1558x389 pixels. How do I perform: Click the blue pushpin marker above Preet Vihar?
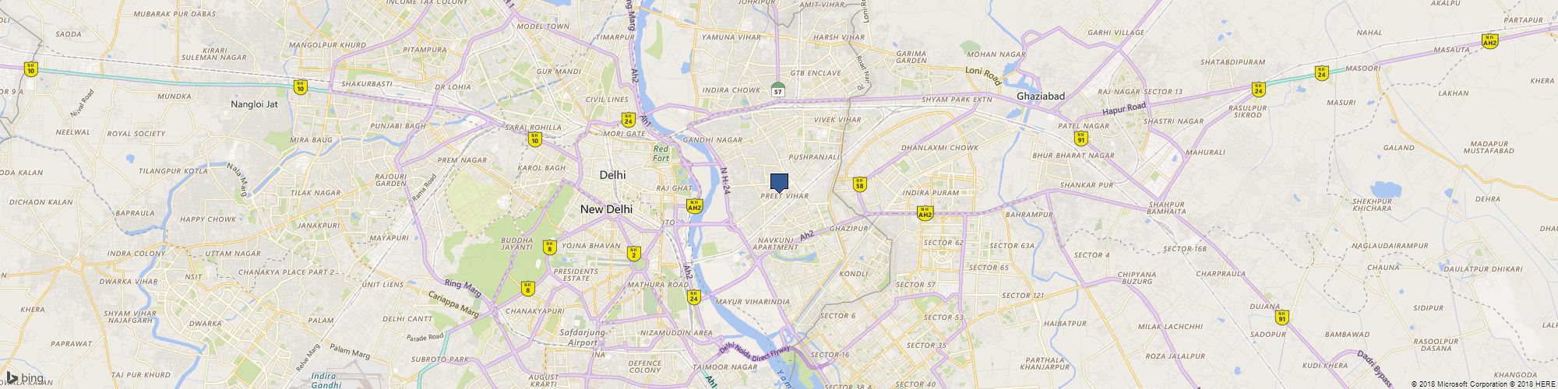tap(779, 183)
